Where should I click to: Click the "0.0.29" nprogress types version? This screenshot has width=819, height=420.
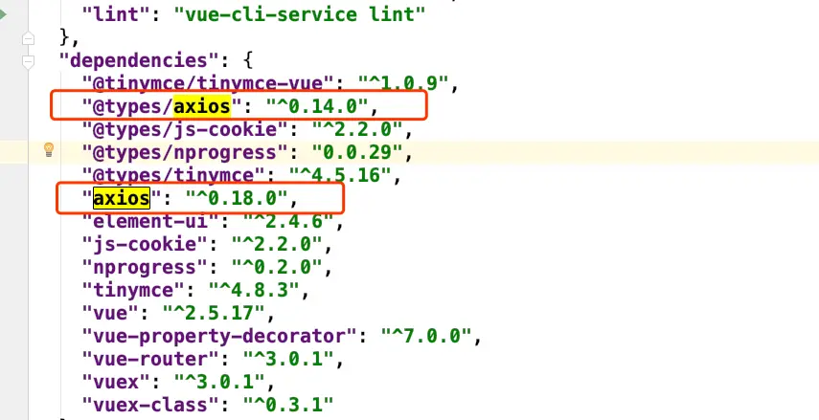358,152
